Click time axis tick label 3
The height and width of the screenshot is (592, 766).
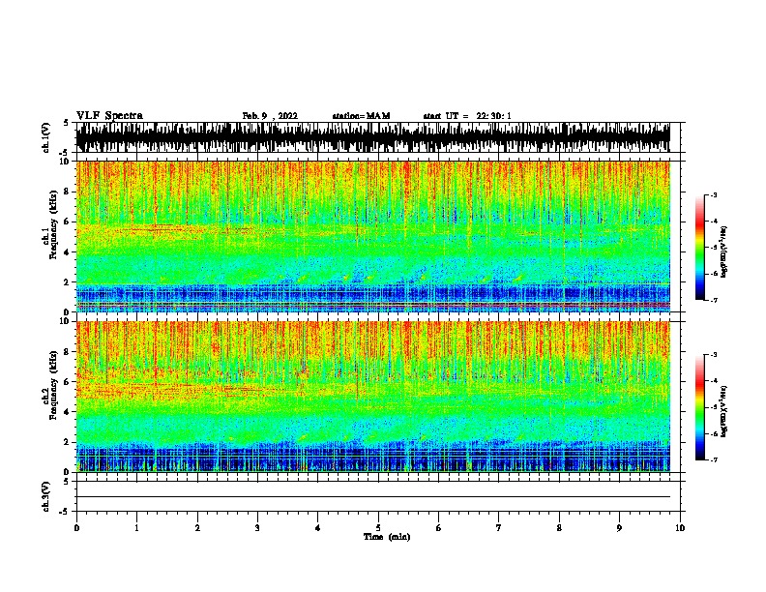pyautogui.click(x=257, y=528)
